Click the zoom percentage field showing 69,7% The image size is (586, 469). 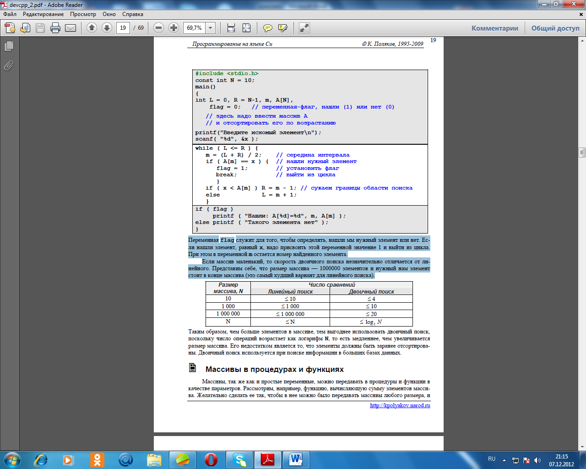click(x=195, y=28)
